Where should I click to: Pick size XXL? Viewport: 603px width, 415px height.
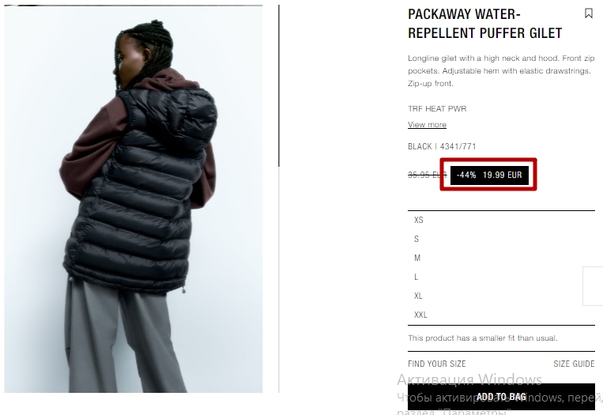coord(501,315)
